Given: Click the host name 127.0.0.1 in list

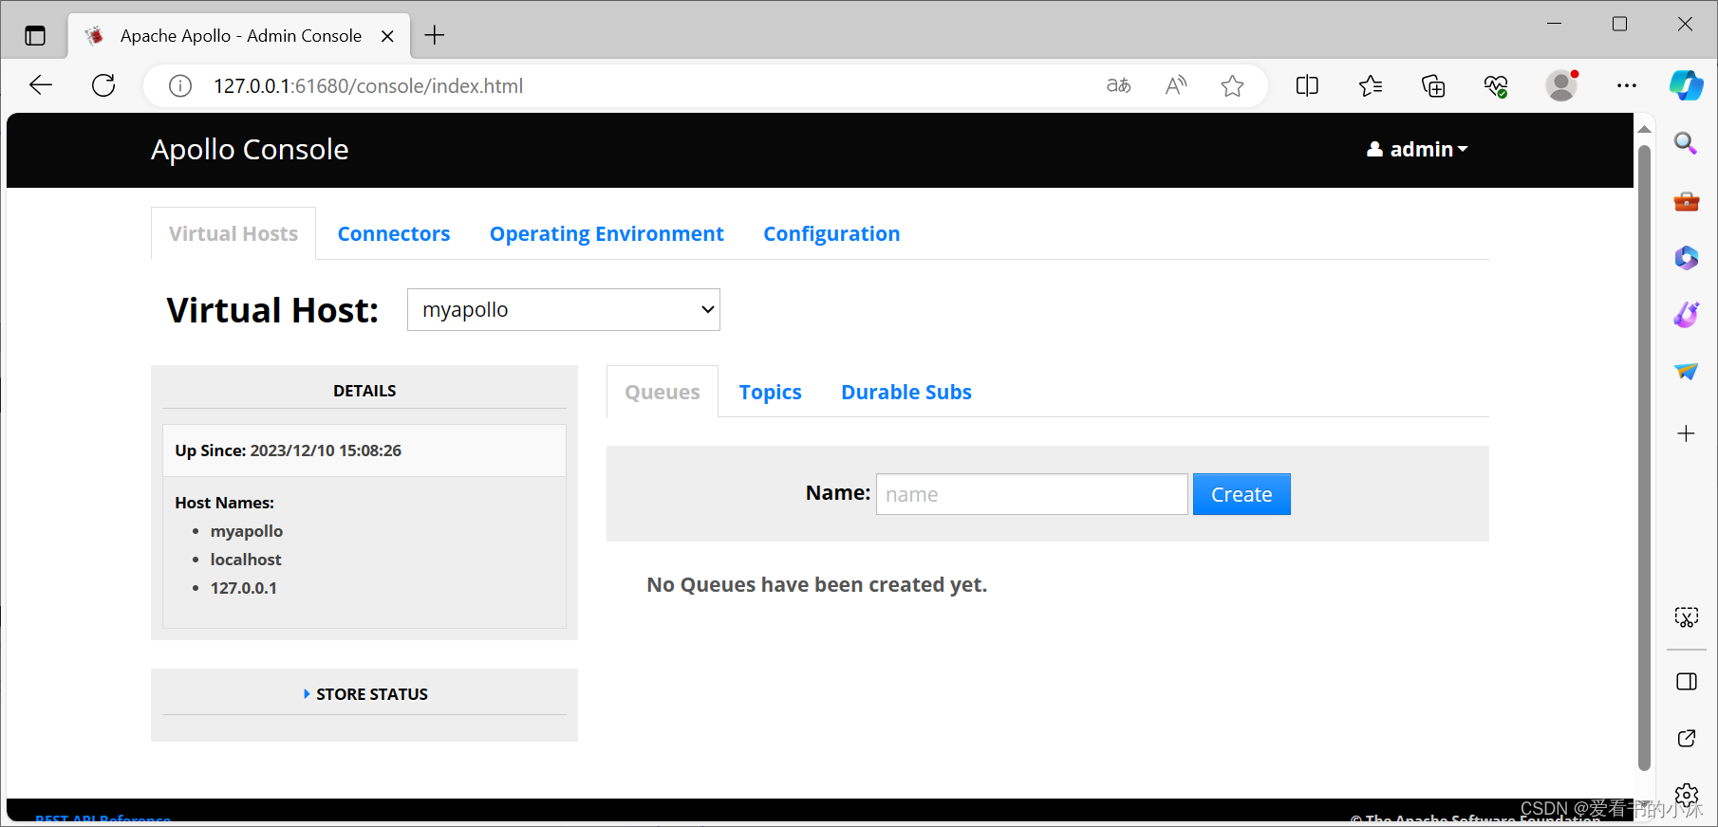Looking at the screenshot, I should point(244,588).
